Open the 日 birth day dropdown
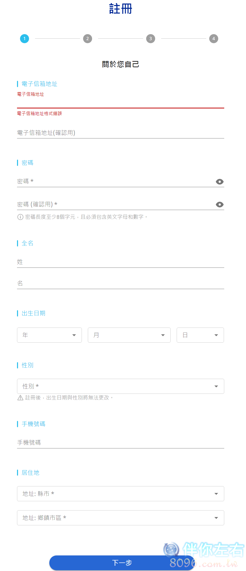Image resolution: width=246 pixels, height=571 pixels. (x=200, y=335)
